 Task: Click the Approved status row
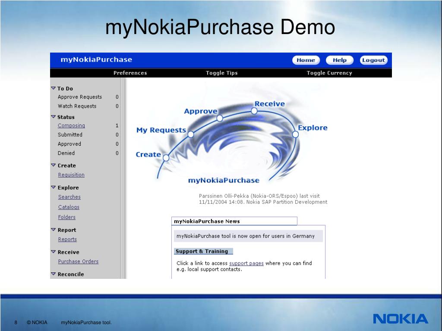(x=88, y=144)
